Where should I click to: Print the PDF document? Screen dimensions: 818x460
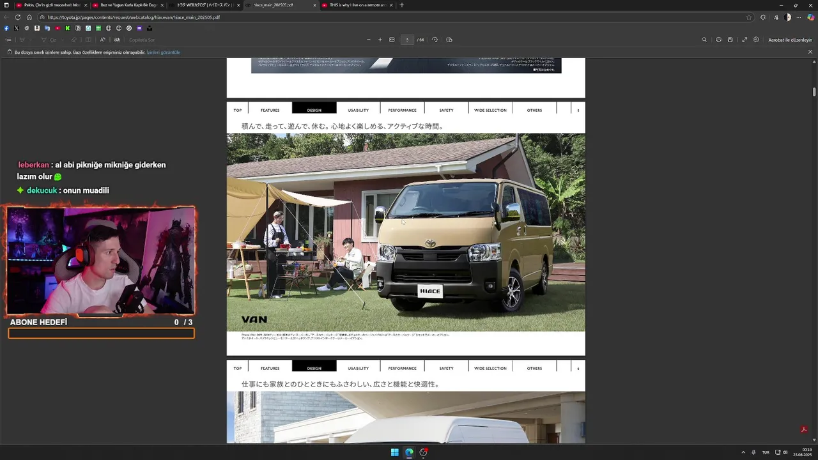(719, 40)
